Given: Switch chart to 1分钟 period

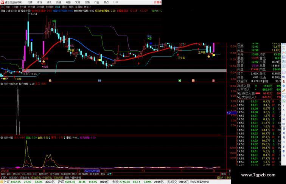Looking at the screenshot, I should click(x=15, y=7).
